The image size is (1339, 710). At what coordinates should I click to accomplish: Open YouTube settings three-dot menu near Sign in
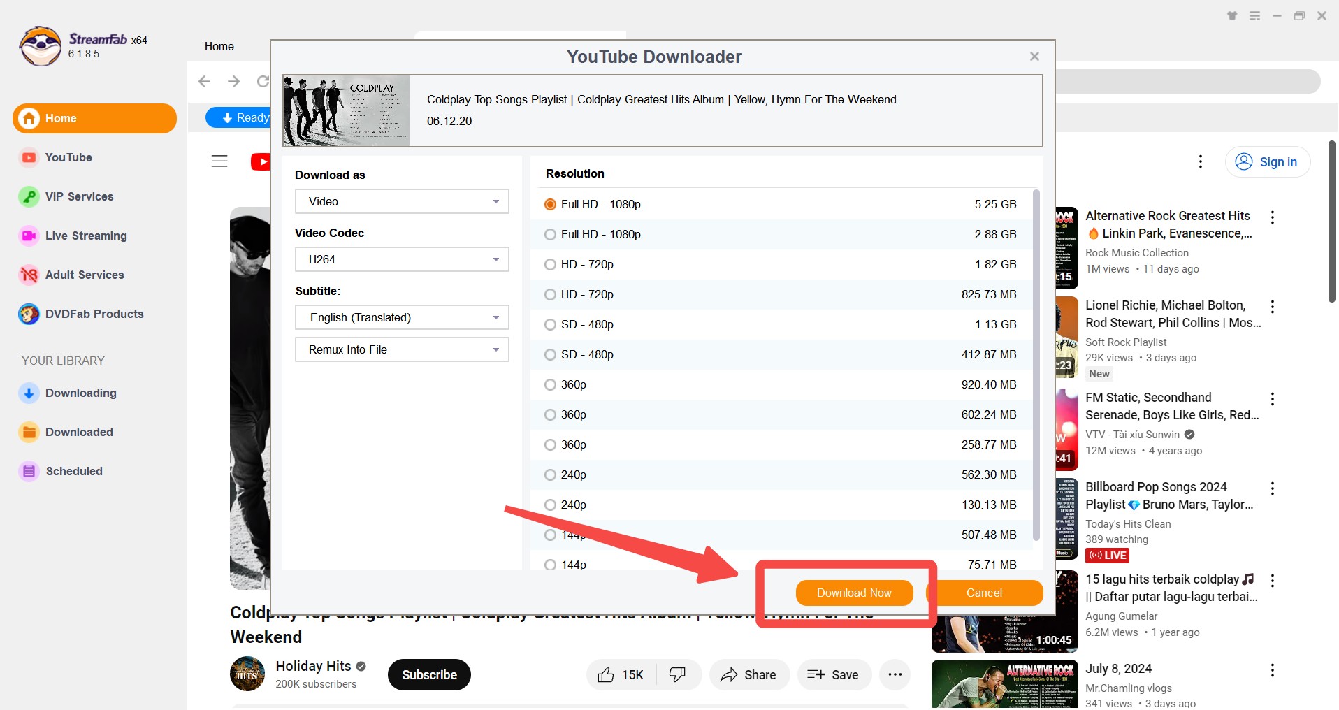1201,161
